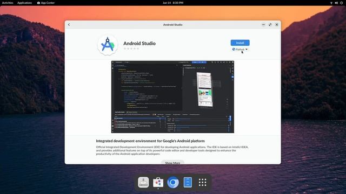Open the App Center top bar menu
The height and width of the screenshot is (194, 346).
(x=45, y=3)
